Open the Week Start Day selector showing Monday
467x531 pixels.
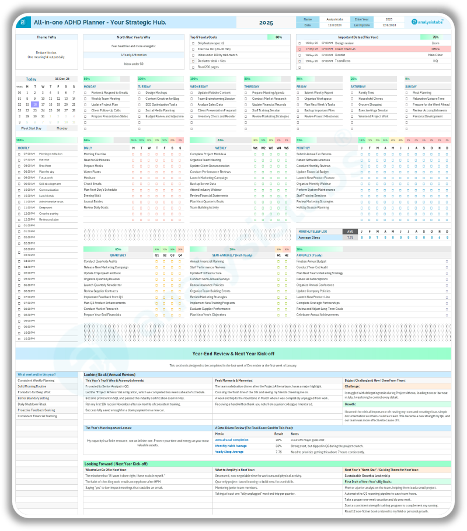[x=63, y=128]
